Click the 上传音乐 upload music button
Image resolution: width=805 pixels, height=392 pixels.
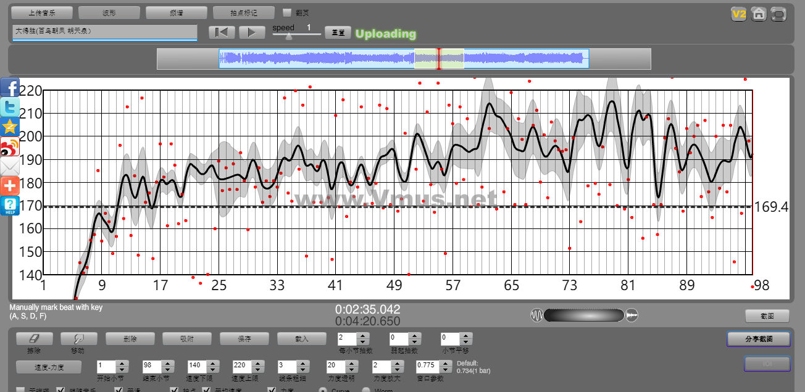click(x=42, y=12)
